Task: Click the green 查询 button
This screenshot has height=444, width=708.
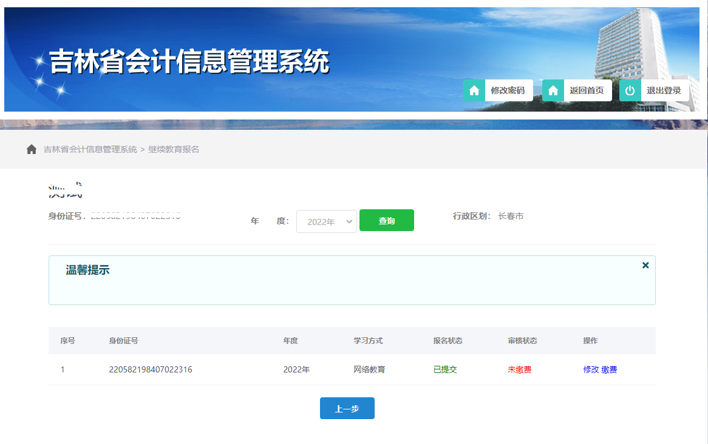Action: (x=387, y=220)
